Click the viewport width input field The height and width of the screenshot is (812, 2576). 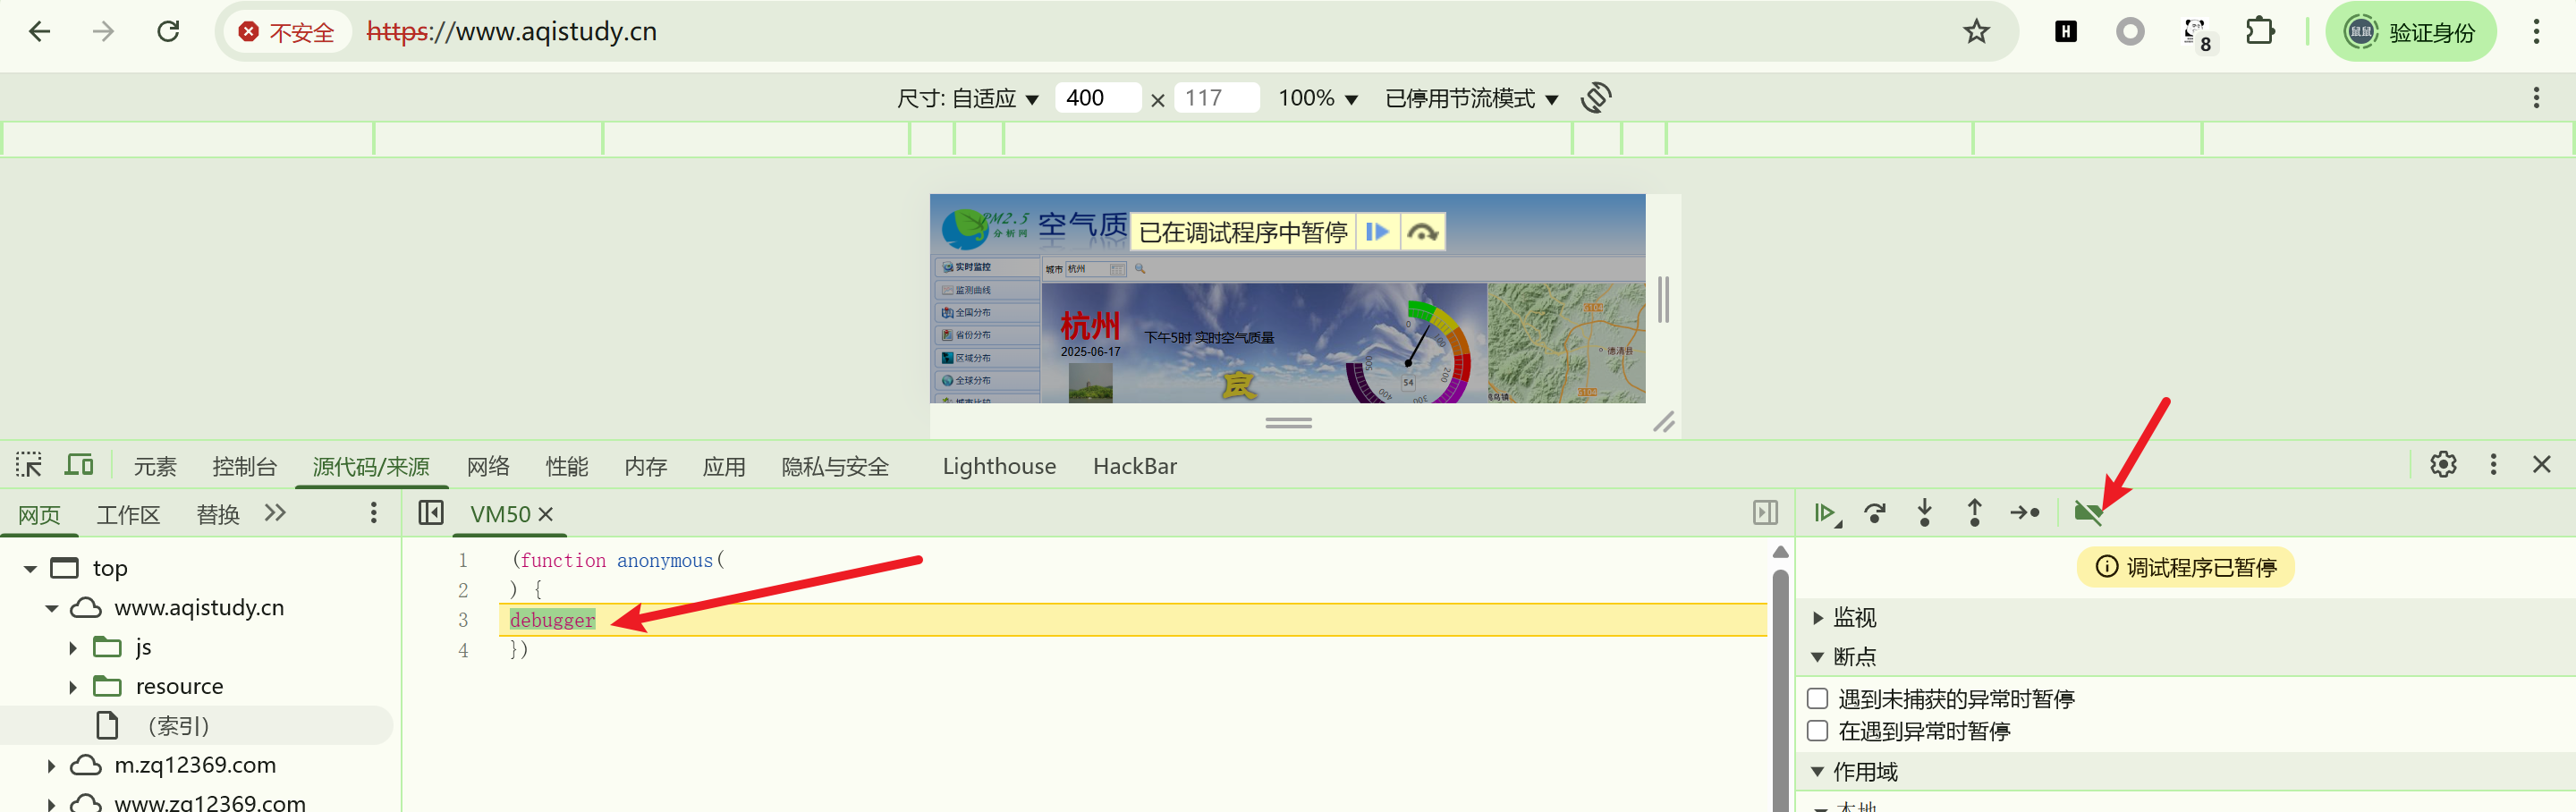tap(1097, 98)
